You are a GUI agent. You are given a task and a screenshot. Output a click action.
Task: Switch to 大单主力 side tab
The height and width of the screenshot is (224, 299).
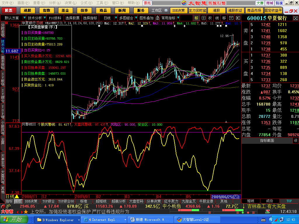[x=3, y=161]
